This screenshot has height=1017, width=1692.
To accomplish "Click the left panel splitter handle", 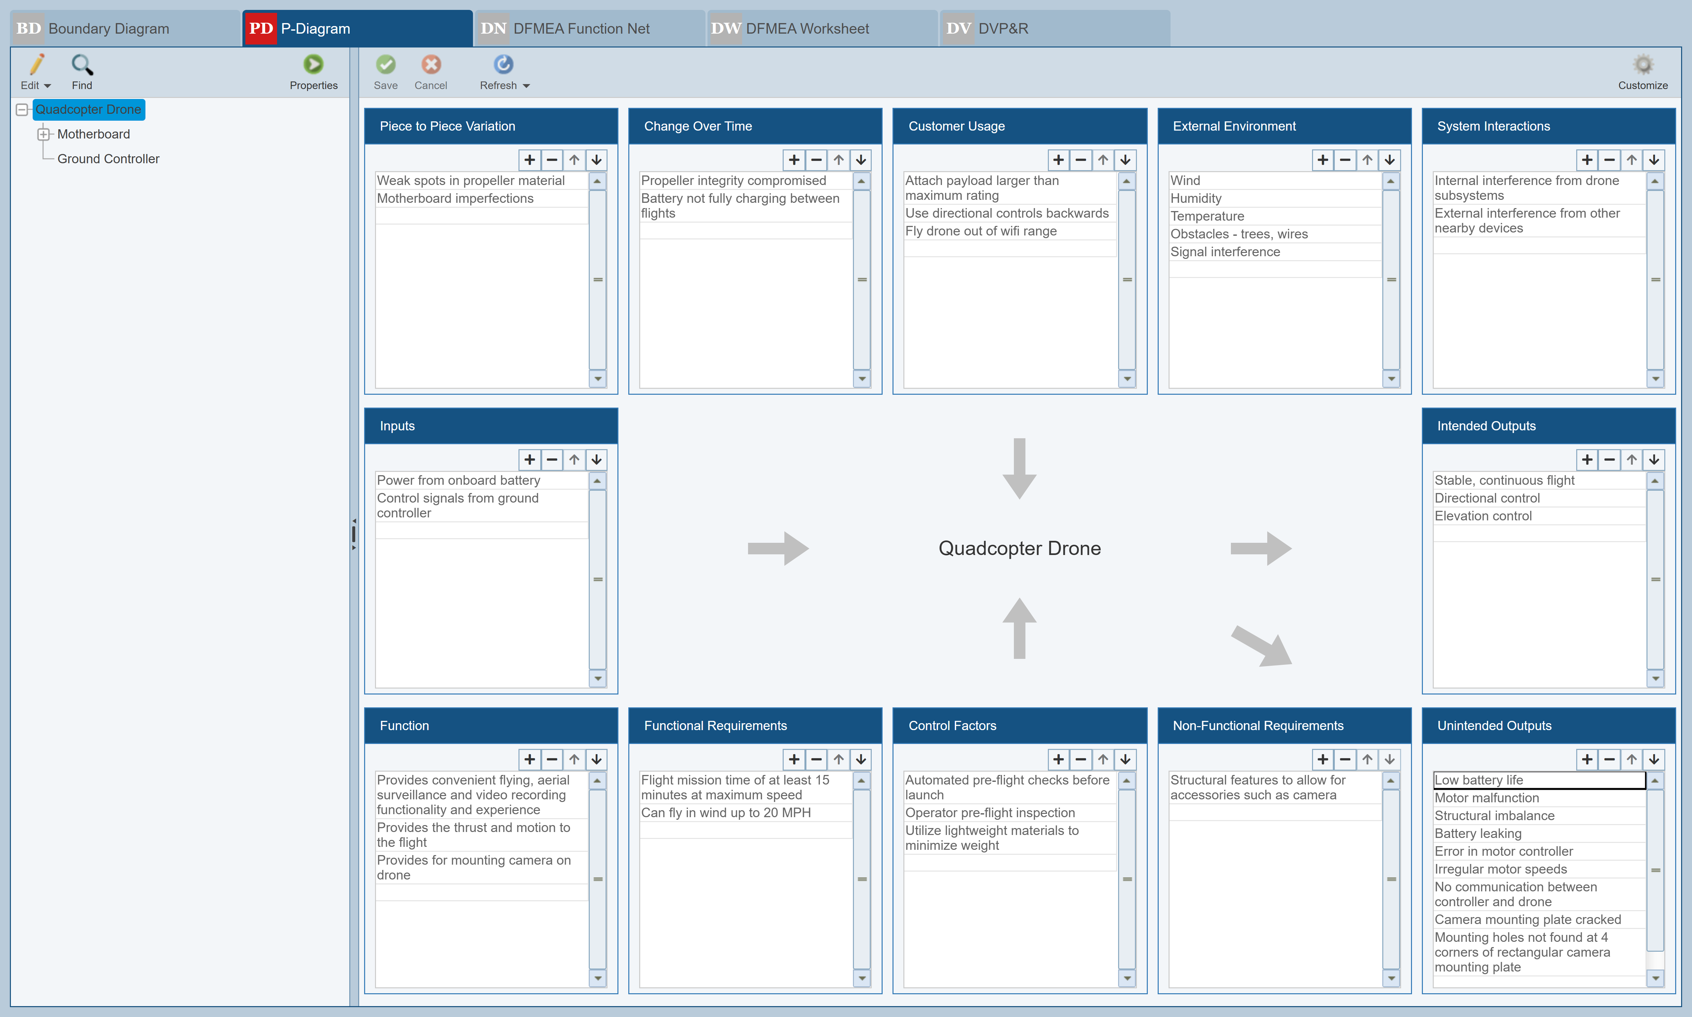I will click(354, 534).
